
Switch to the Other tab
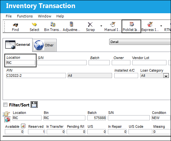(x=44, y=45)
